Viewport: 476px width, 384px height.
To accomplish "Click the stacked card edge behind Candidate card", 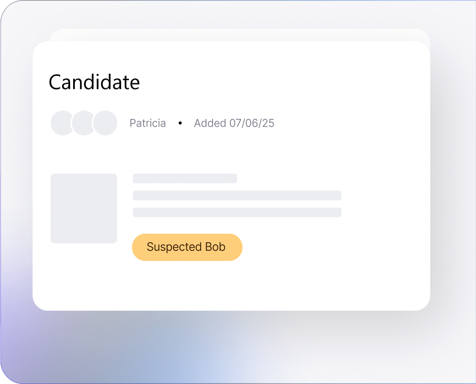I will pyautogui.click(x=239, y=34).
